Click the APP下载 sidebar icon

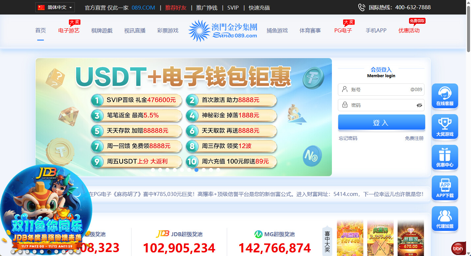click(x=445, y=188)
